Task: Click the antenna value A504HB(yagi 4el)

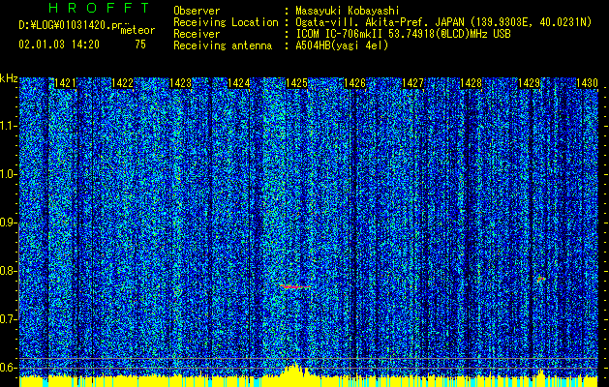Action: 342,45
